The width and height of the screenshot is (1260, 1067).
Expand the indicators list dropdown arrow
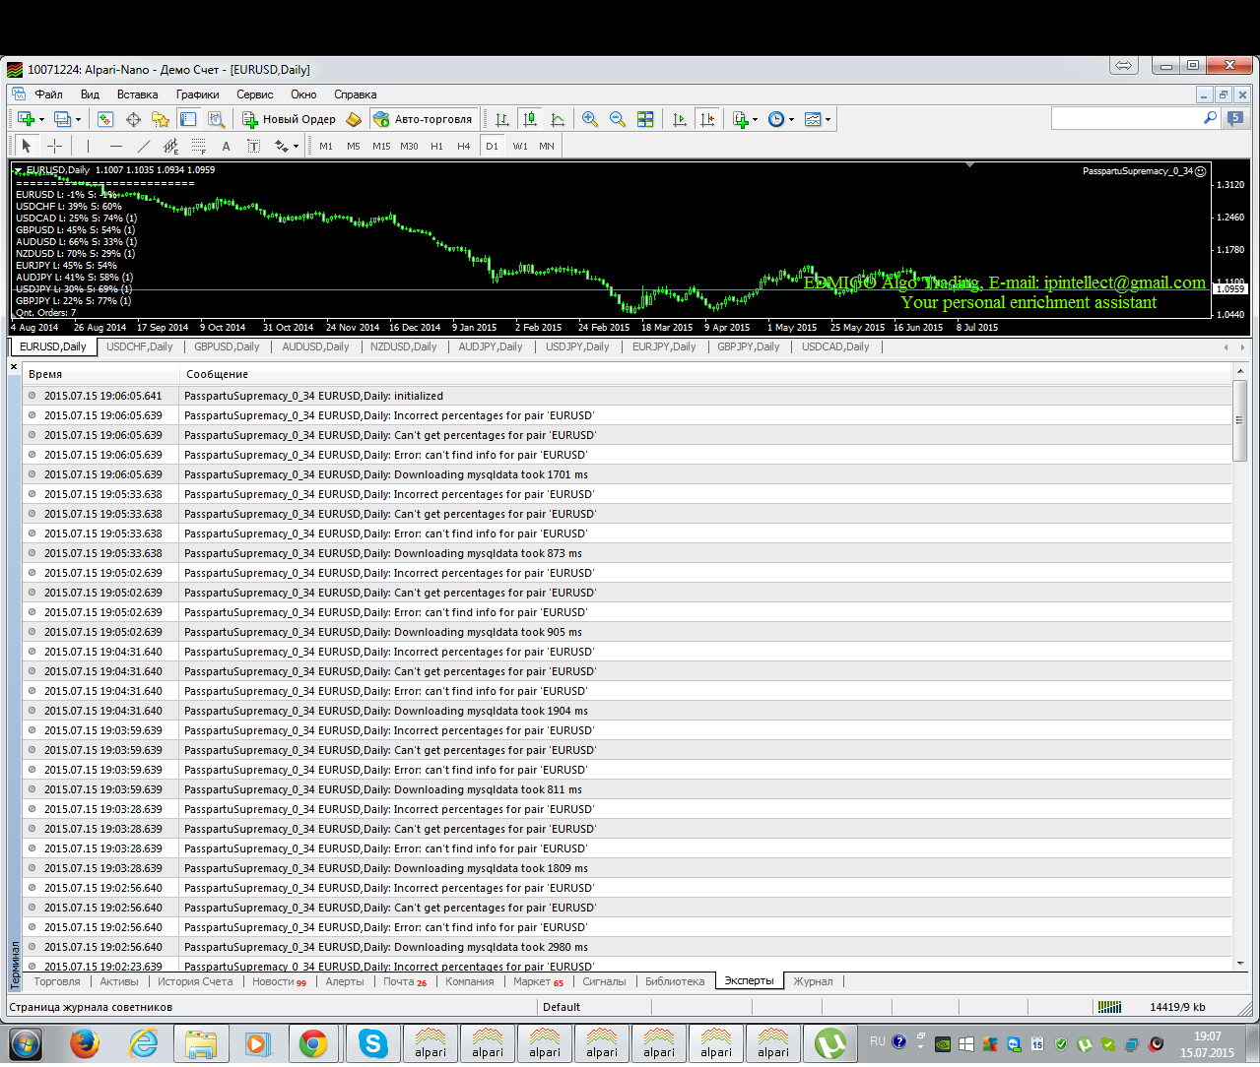coord(755,120)
